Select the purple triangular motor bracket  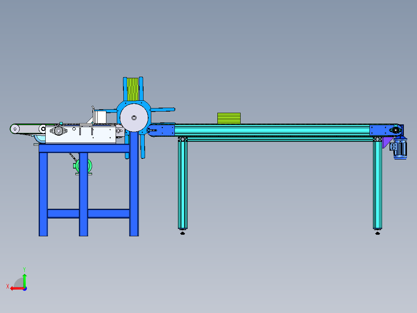(387, 142)
